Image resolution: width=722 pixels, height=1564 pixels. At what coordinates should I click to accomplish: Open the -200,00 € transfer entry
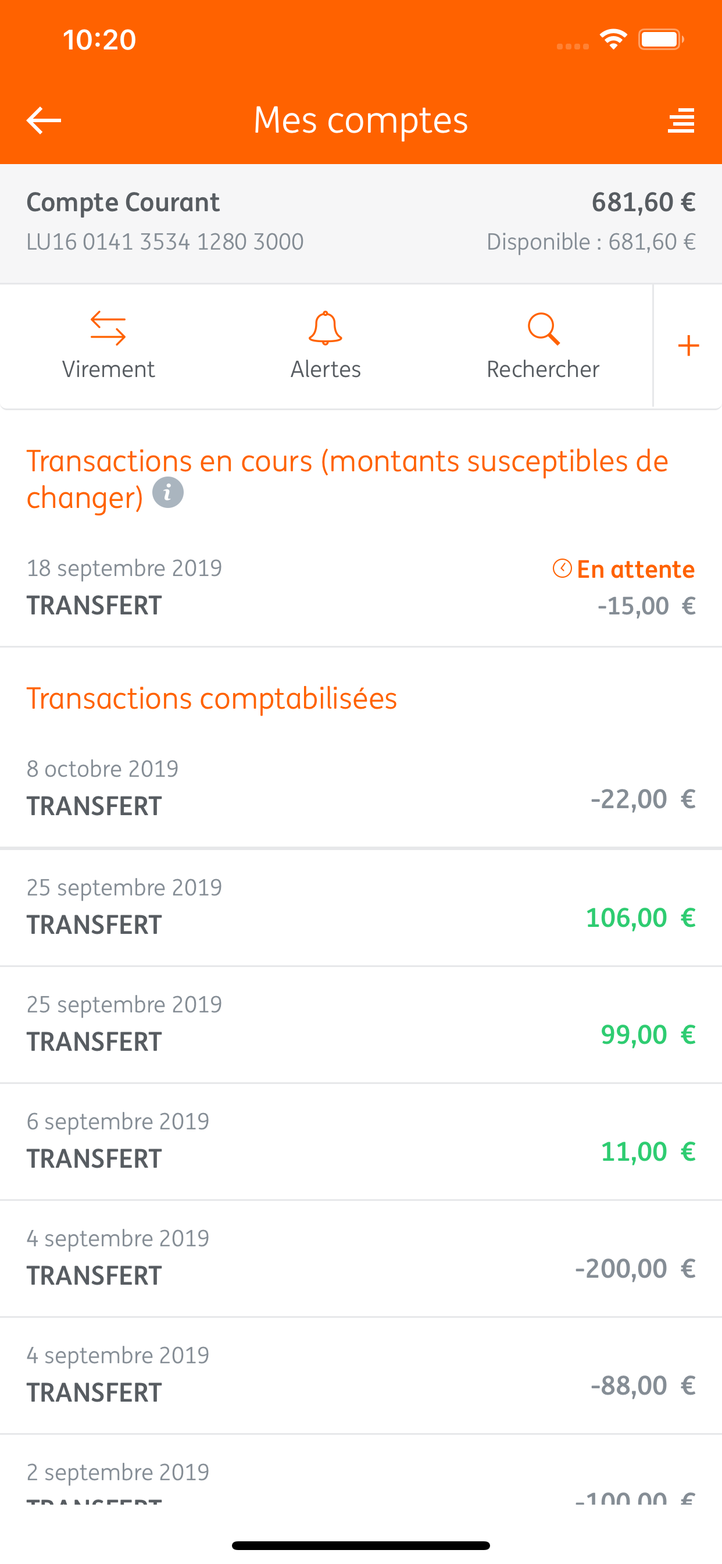click(360, 1258)
